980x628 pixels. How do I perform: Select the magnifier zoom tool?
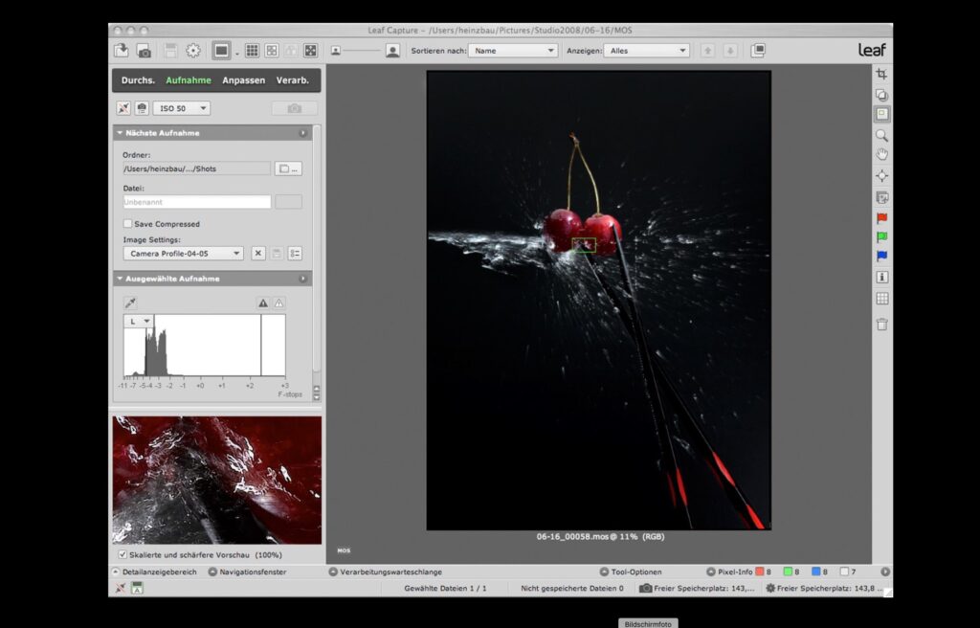[x=881, y=135]
